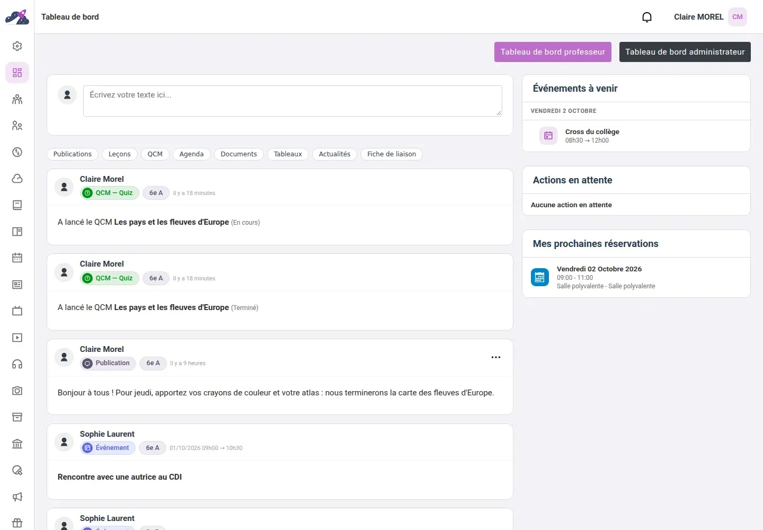
Task: Filter feed by Actualités
Action: point(335,154)
